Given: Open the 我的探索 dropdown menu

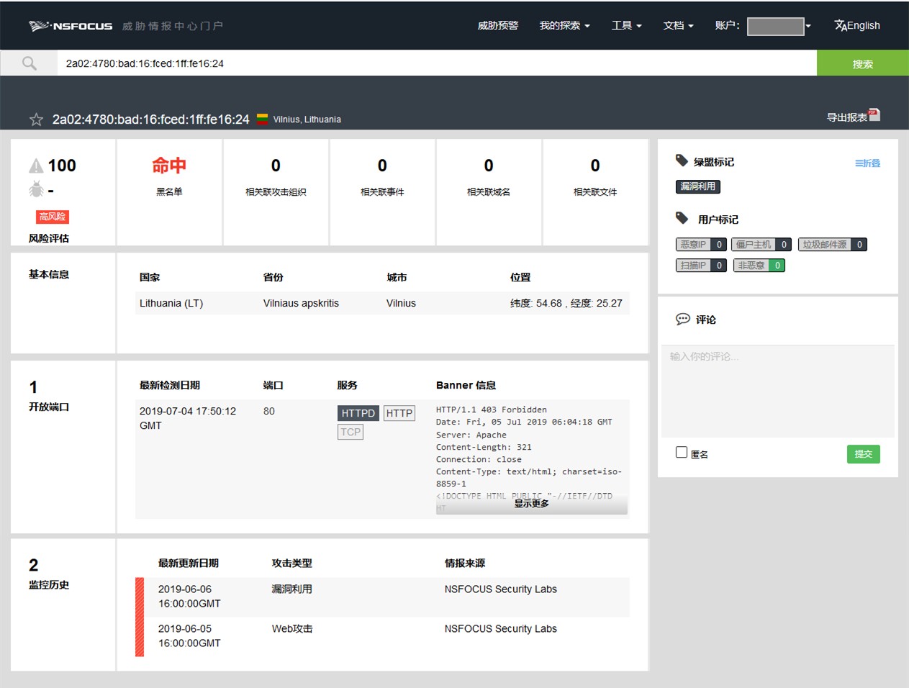Looking at the screenshot, I should coord(564,25).
